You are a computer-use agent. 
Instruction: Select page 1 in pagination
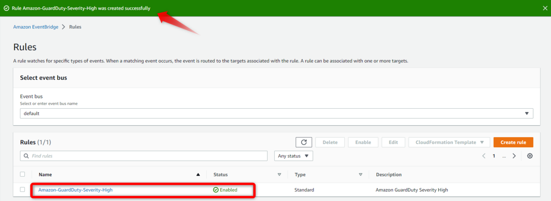[x=494, y=156]
